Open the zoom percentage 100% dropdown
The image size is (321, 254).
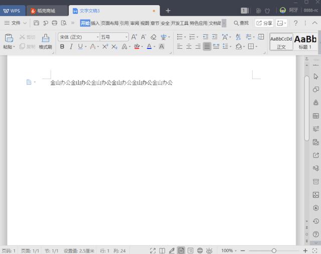coord(229,250)
